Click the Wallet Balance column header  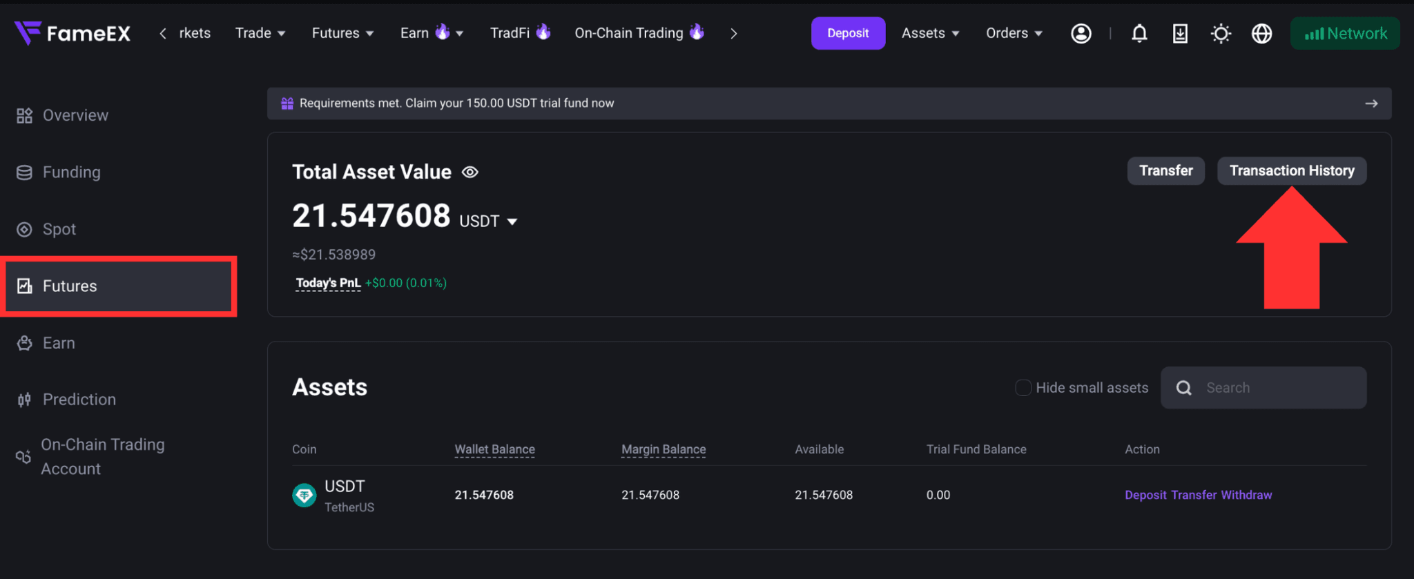[494, 450]
